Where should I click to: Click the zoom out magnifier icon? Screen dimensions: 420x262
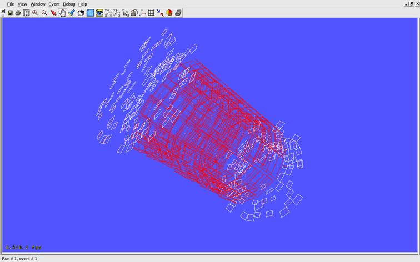coord(44,13)
